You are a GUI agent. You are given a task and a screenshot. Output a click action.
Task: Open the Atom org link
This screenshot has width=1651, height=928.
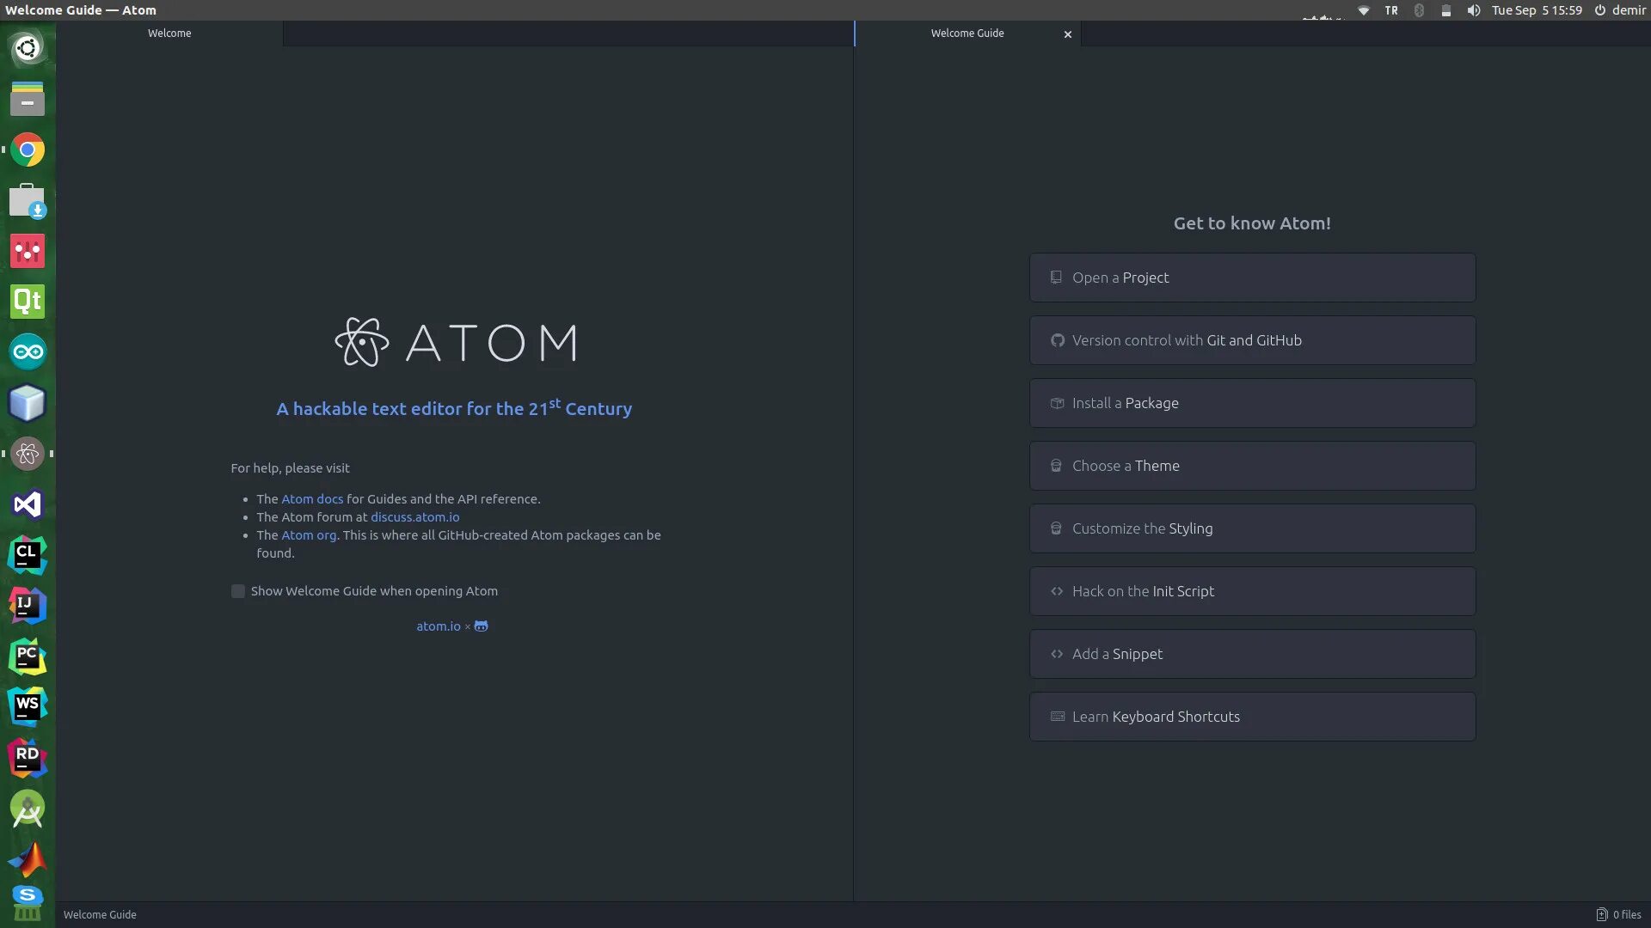309,535
